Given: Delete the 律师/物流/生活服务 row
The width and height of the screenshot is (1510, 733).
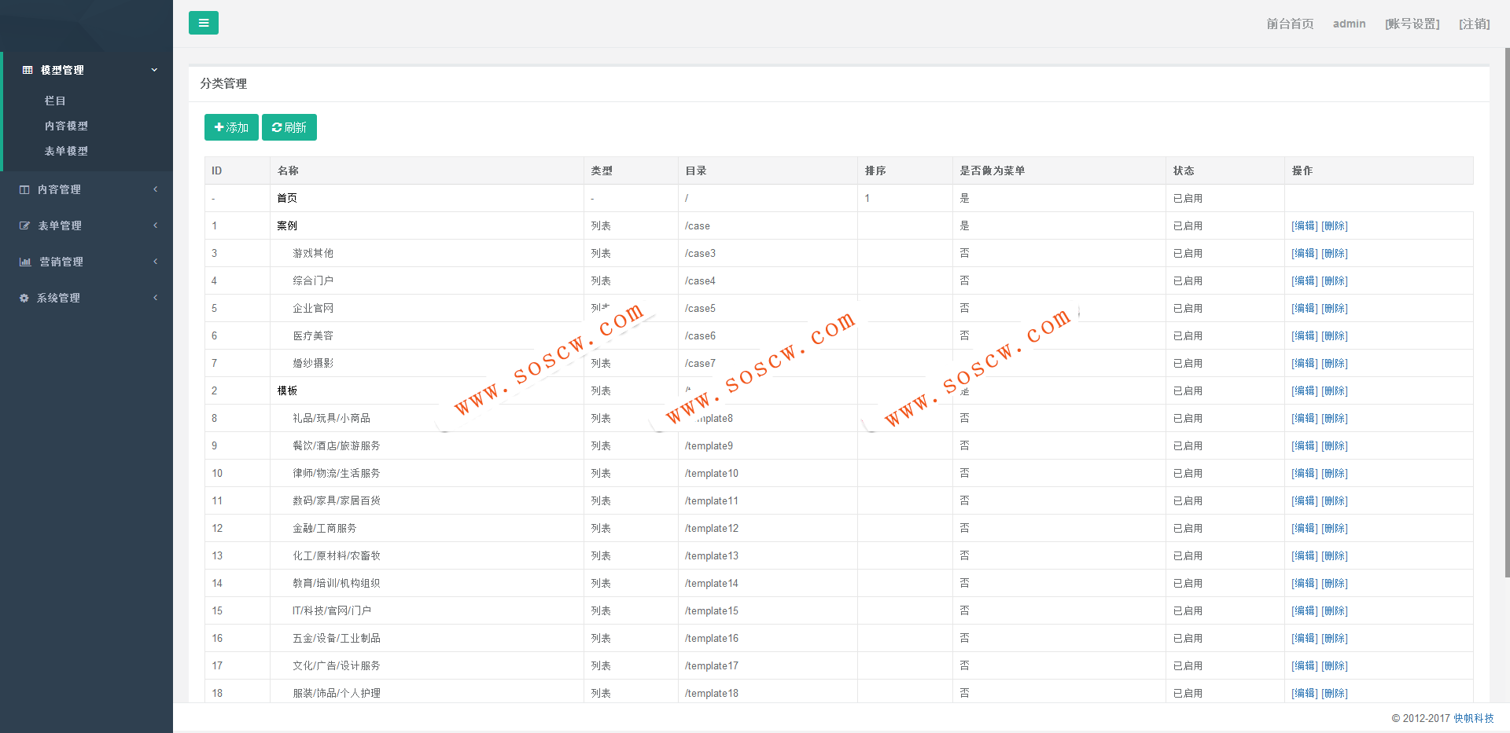Looking at the screenshot, I should [1335, 473].
